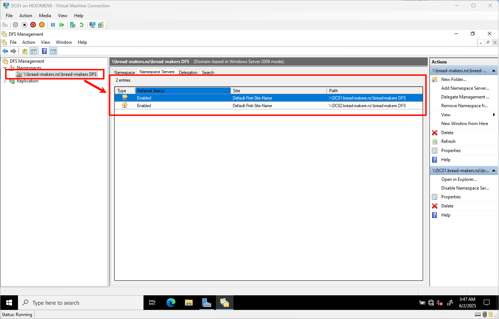Screen dimensions: 499x319
Task: Open the Media menu of VM Connection
Action: (x=45, y=16)
